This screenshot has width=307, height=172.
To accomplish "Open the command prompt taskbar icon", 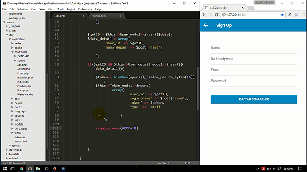I will (x=46, y=168).
